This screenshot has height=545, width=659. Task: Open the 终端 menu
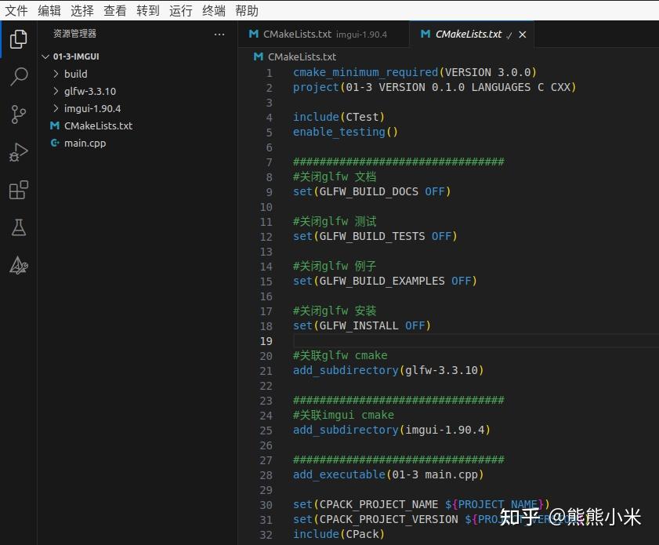pos(212,10)
